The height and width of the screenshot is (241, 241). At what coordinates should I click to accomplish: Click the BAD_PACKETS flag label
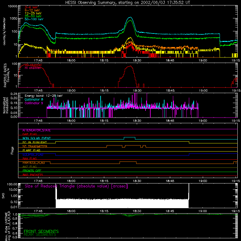33,175
